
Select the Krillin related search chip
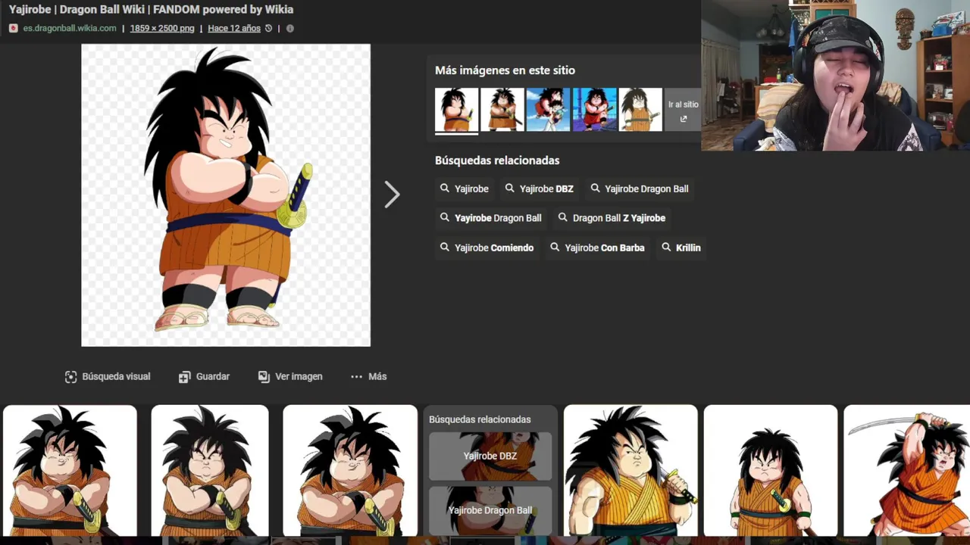(681, 248)
